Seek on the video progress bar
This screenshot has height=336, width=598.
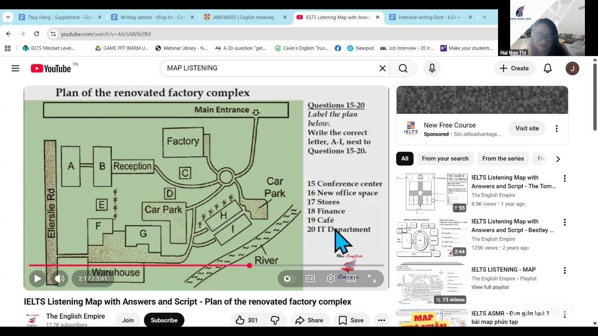click(206, 266)
